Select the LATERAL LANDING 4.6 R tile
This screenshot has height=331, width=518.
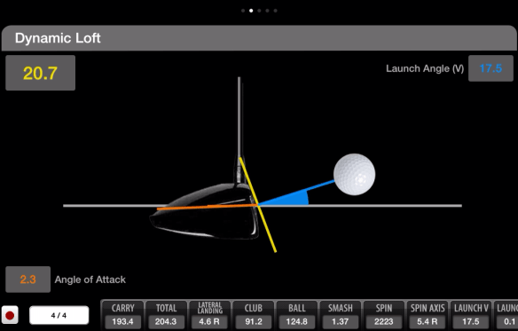(209, 315)
